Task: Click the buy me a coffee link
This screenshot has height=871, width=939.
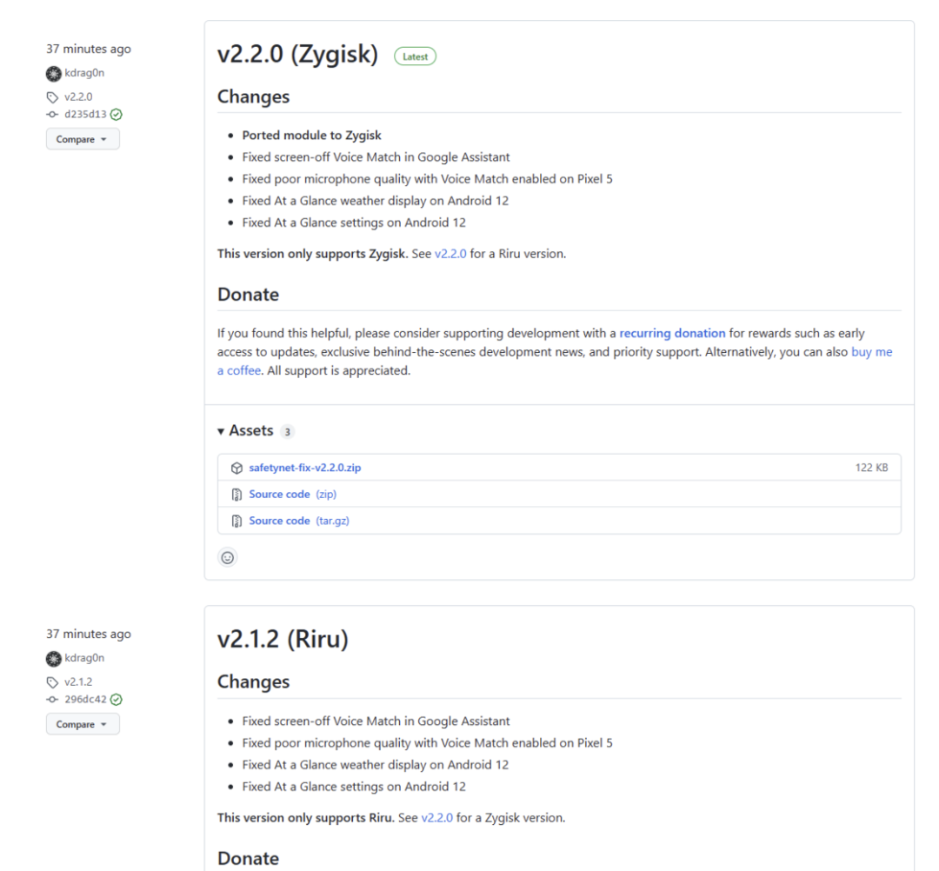Action: [x=871, y=352]
